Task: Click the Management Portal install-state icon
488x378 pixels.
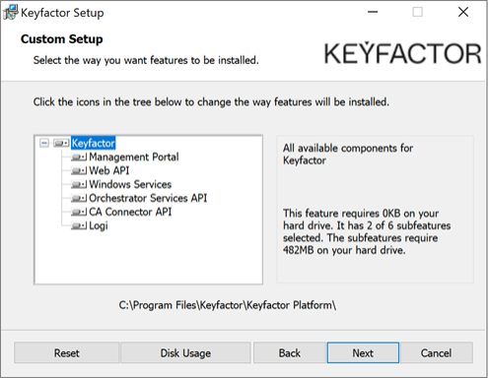Action: 79,157
